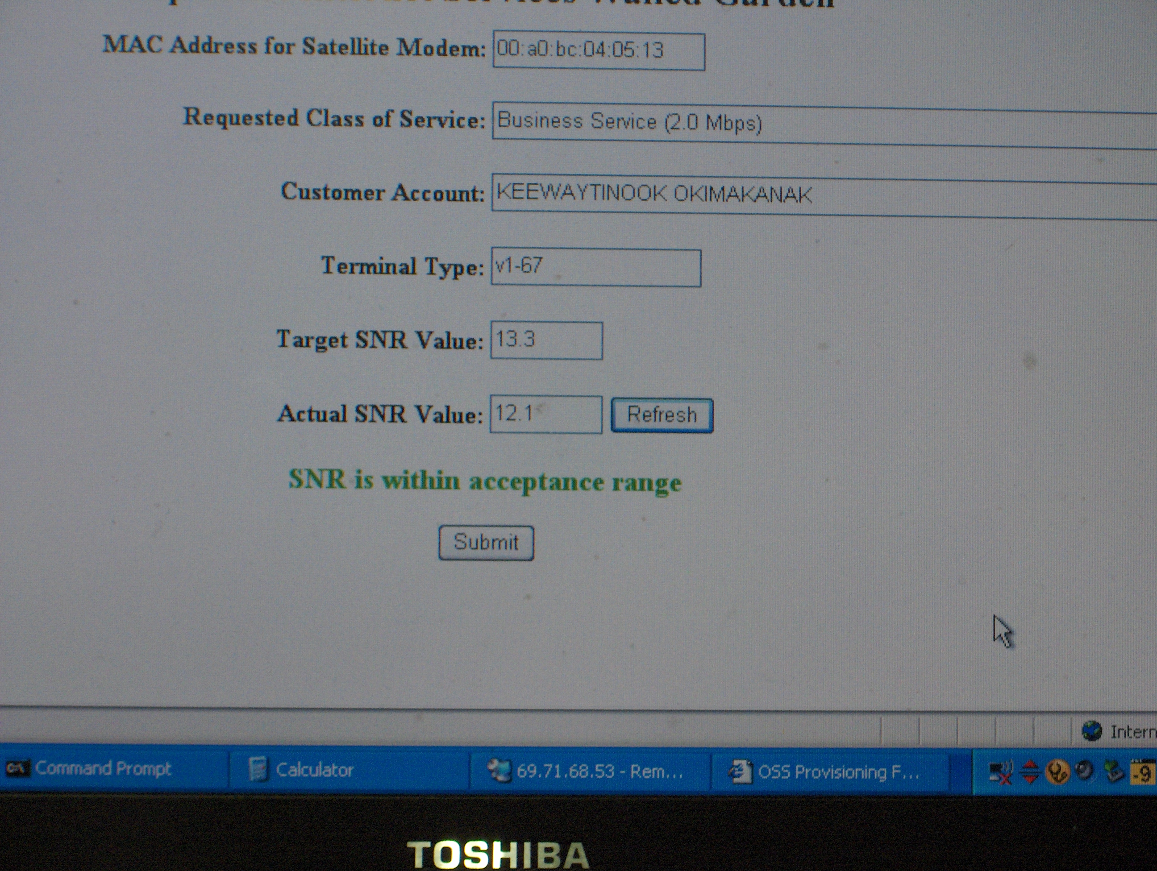
Task: Click the Command Prompt icon in taskbar
Action: pos(18,768)
